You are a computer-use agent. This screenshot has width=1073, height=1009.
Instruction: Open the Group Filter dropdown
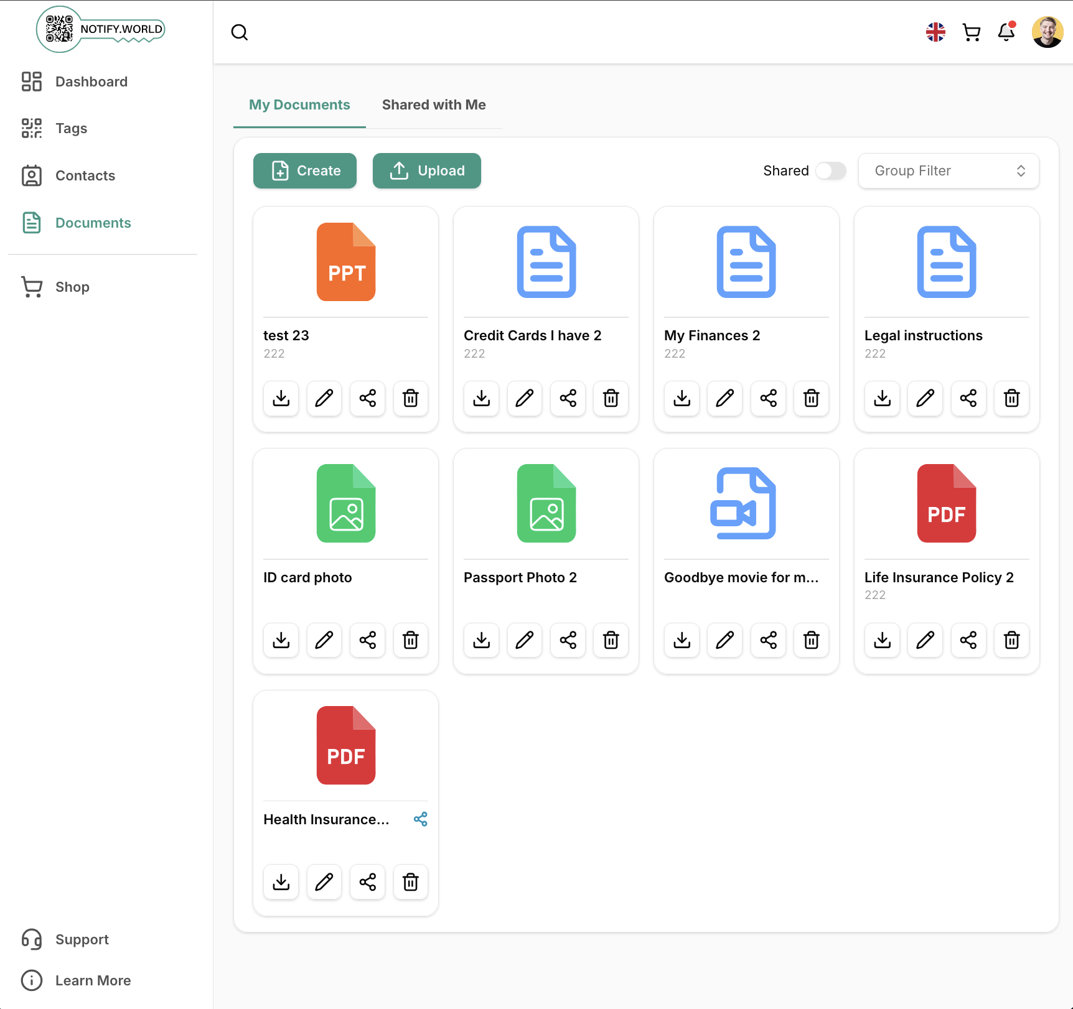[948, 171]
